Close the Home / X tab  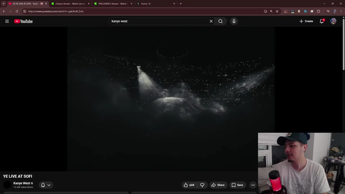coord(174,4)
